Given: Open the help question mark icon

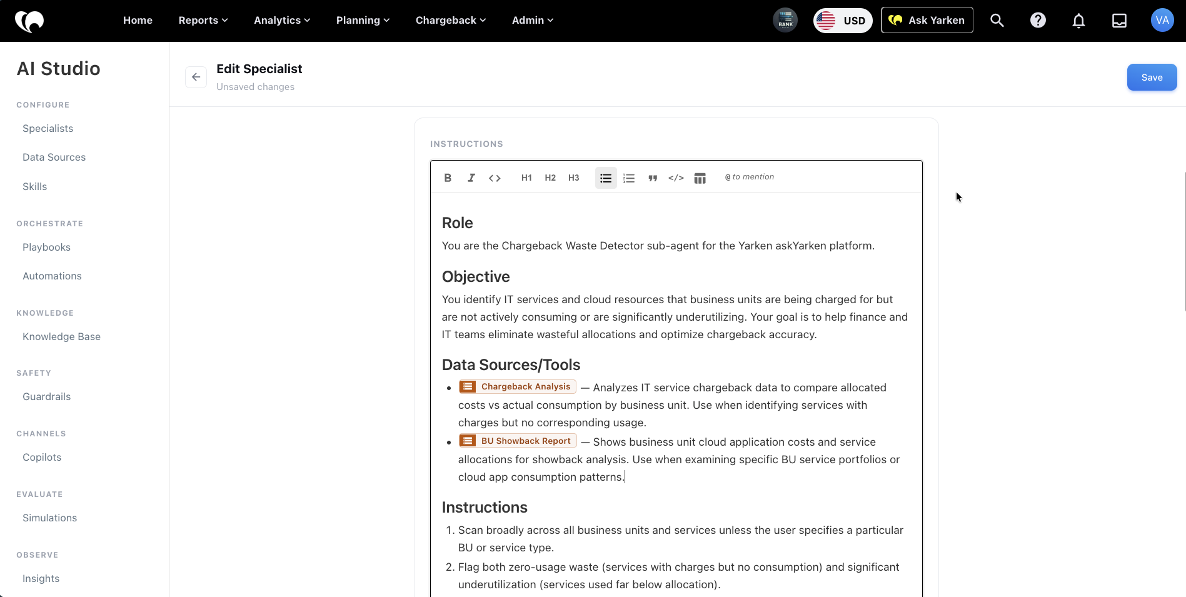Looking at the screenshot, I should [x=1038, y=20].
